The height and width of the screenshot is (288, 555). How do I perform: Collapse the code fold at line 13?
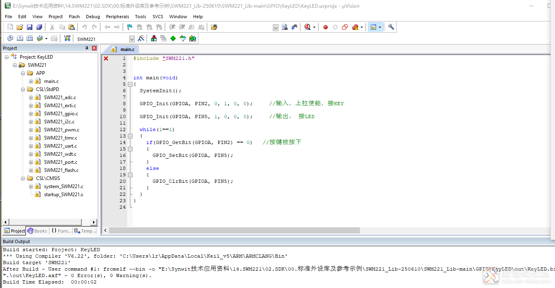[x=130, y=136]
